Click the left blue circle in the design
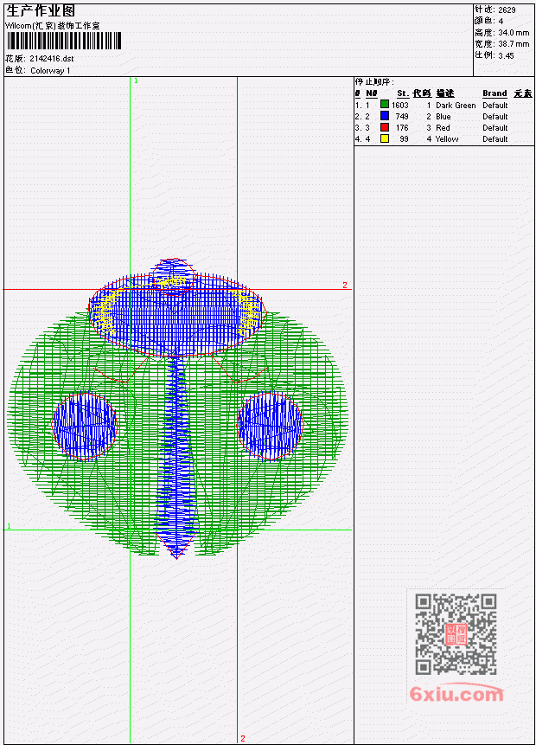 coord(85,427)
